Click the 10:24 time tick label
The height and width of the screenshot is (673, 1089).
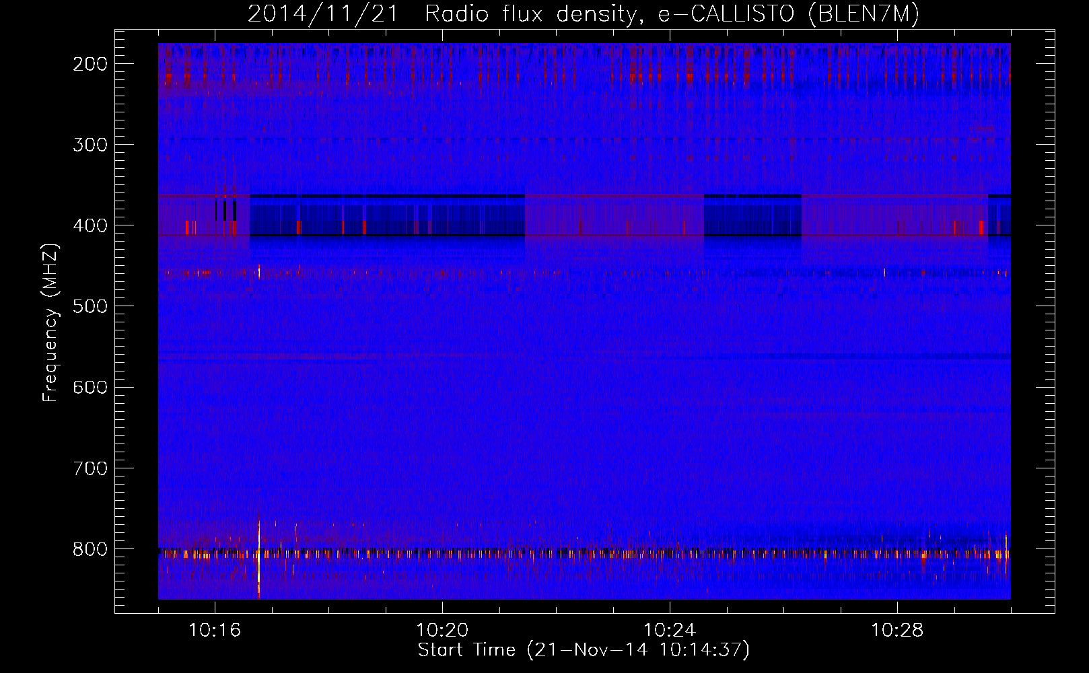(670, 631)
